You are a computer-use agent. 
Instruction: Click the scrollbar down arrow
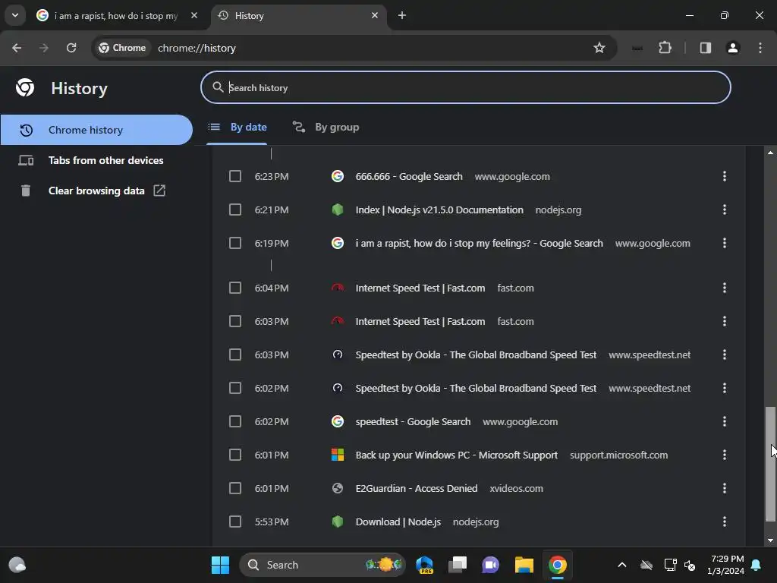click(x=770, y=540)
